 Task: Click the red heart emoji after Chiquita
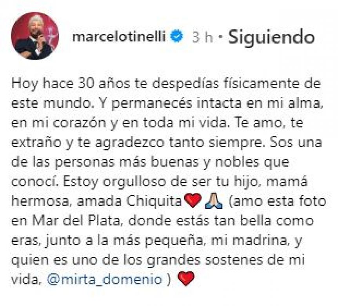[x=193, y=201]
